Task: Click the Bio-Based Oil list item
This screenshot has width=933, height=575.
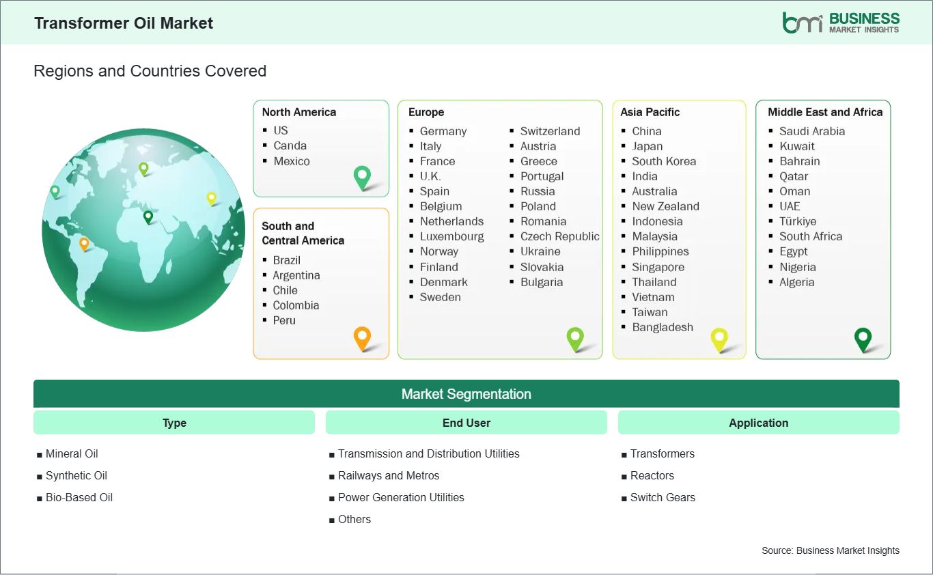Action: [x=79, y=497]
